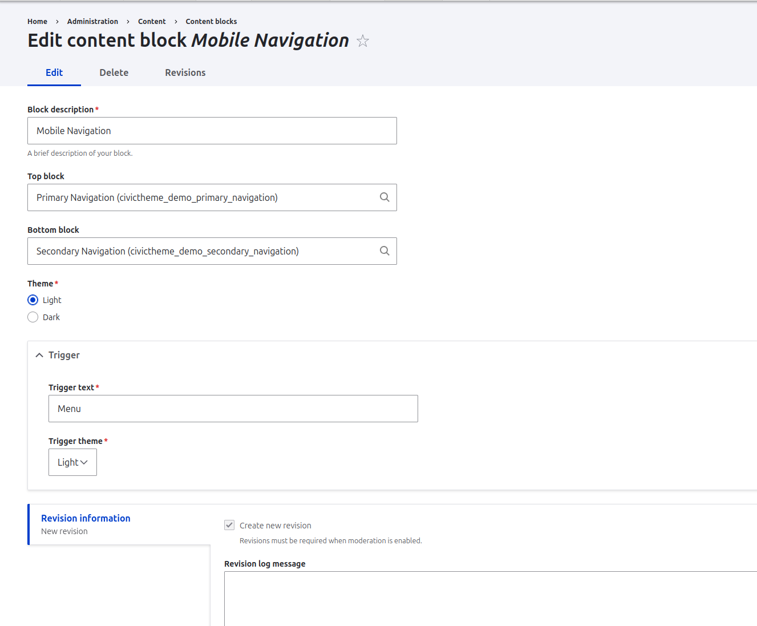
Task: Go to Content via breadcrumb link
Action: click(152, 21)
